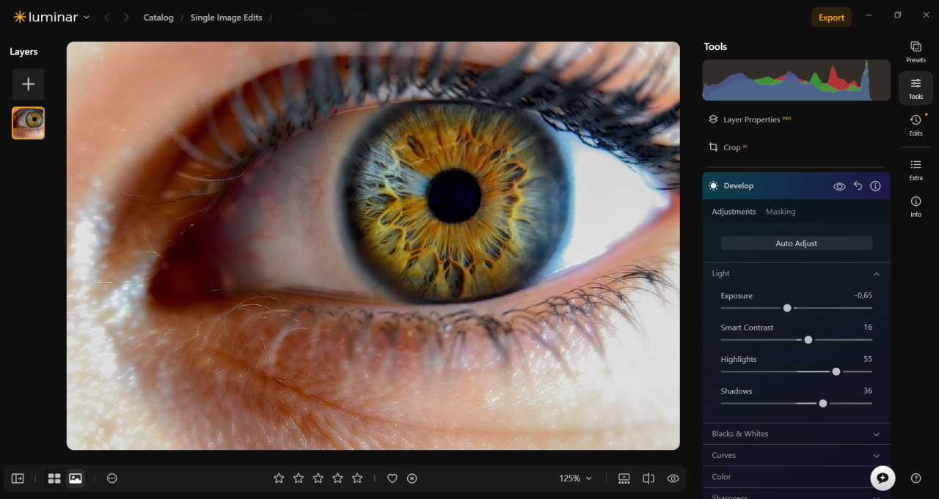Click the Export button
This screenshot has height=499, width=939.
(x=831, y=18)
